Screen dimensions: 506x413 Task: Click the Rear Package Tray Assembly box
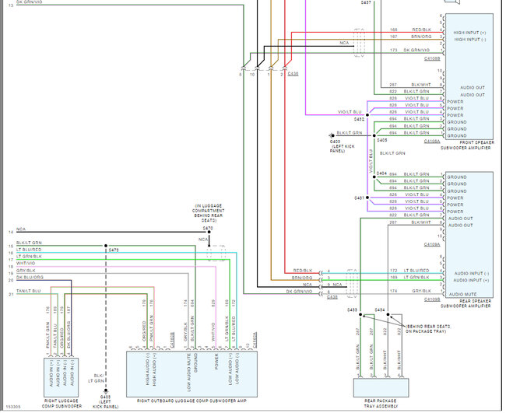click(381, 388)
